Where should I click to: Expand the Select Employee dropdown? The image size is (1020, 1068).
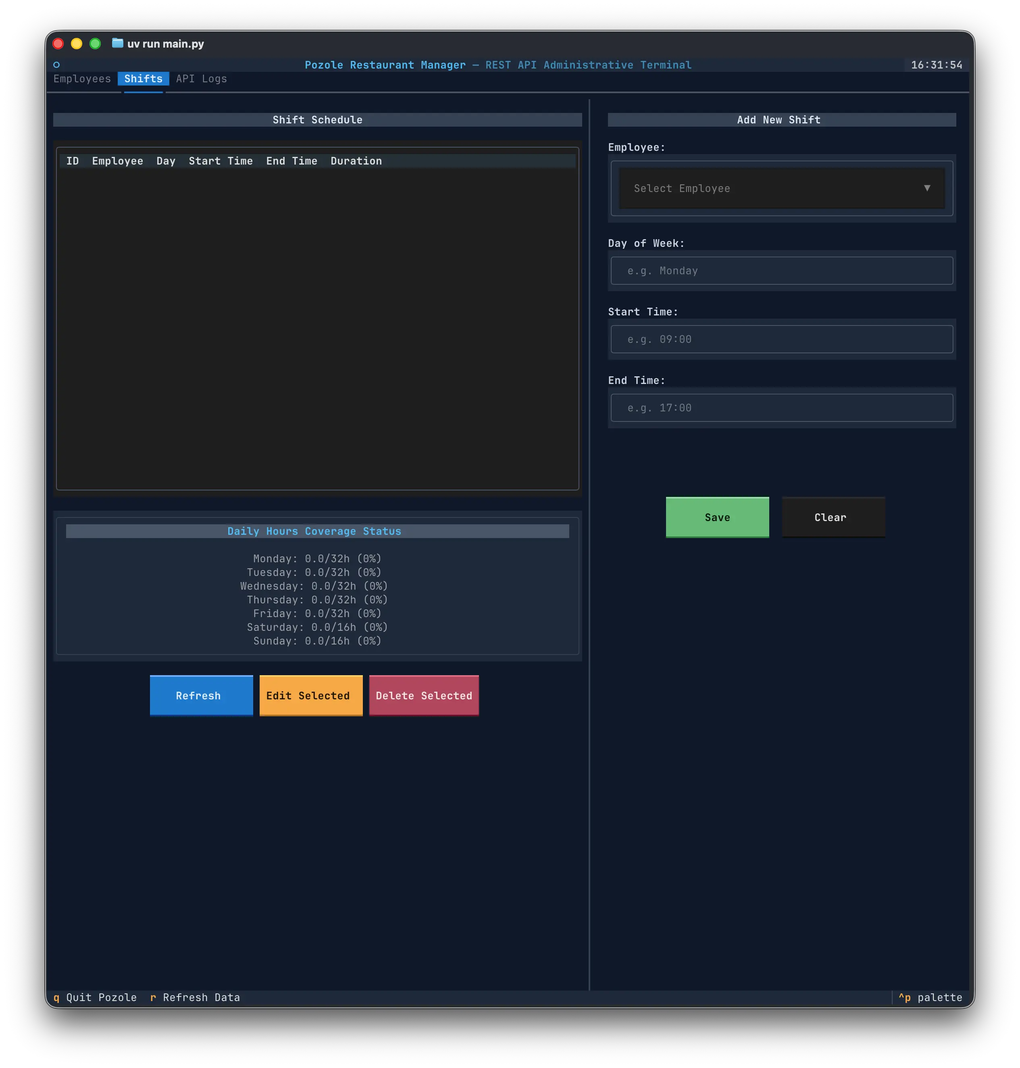[x=781, y=188]
